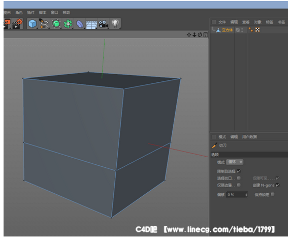
Task: Select the blue Cube primitive icon
Action: [33, 24]
